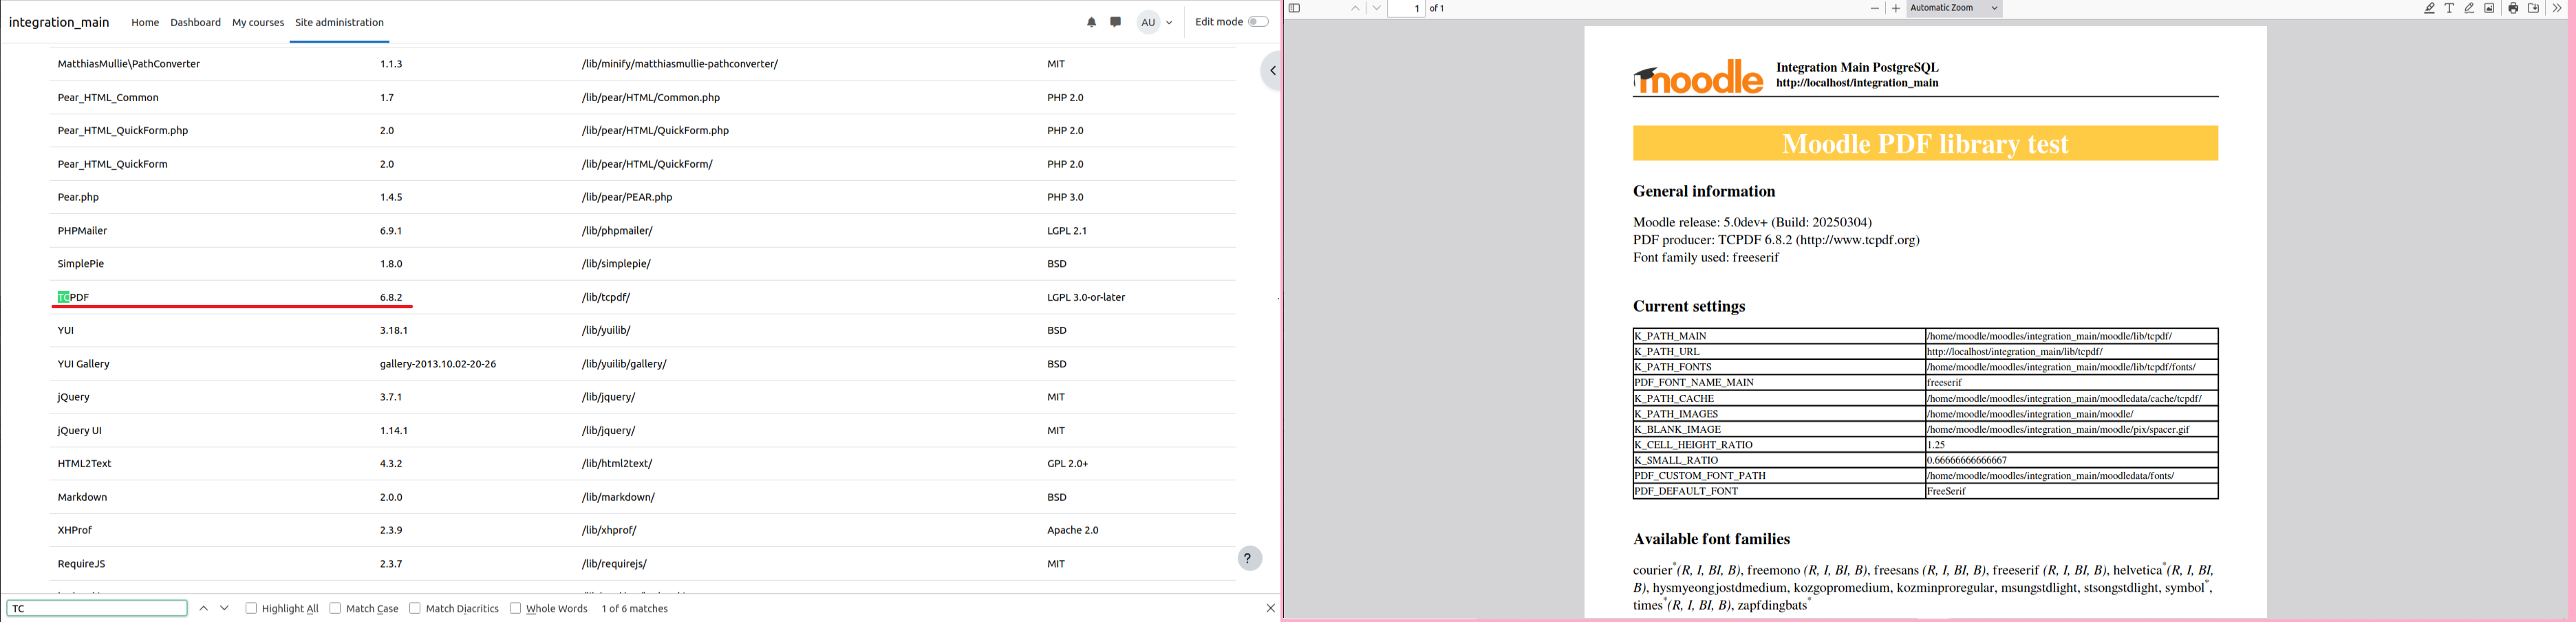The height and width of the screenshot is (622, 2576).
Task: Save the PDF with download icon
Action: coord(2533,9)
